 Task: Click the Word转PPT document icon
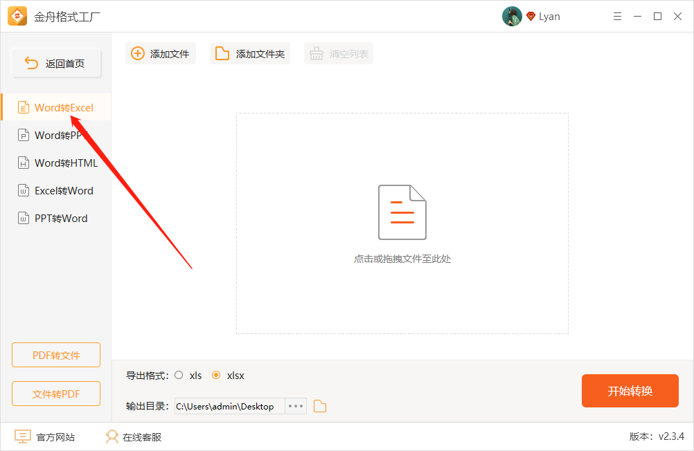click(24, 135)
